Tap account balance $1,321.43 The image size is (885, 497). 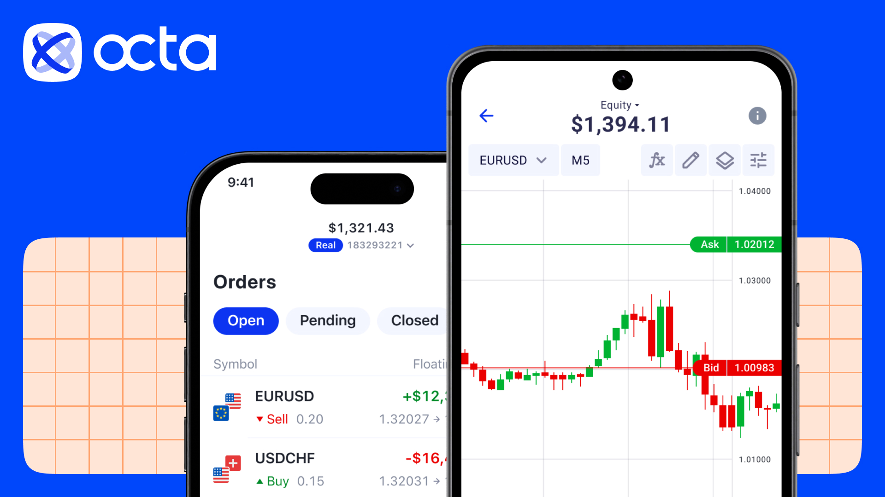point(361,228)
